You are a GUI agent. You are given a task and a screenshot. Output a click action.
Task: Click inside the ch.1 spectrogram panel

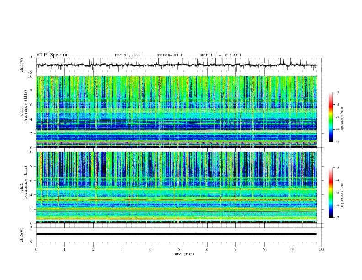(176, 112)
